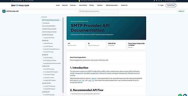This screenshot has height=96, width=188.
Task: Open '1. Generate SMTP Token' in contents
Action: [x=49, y=38]
